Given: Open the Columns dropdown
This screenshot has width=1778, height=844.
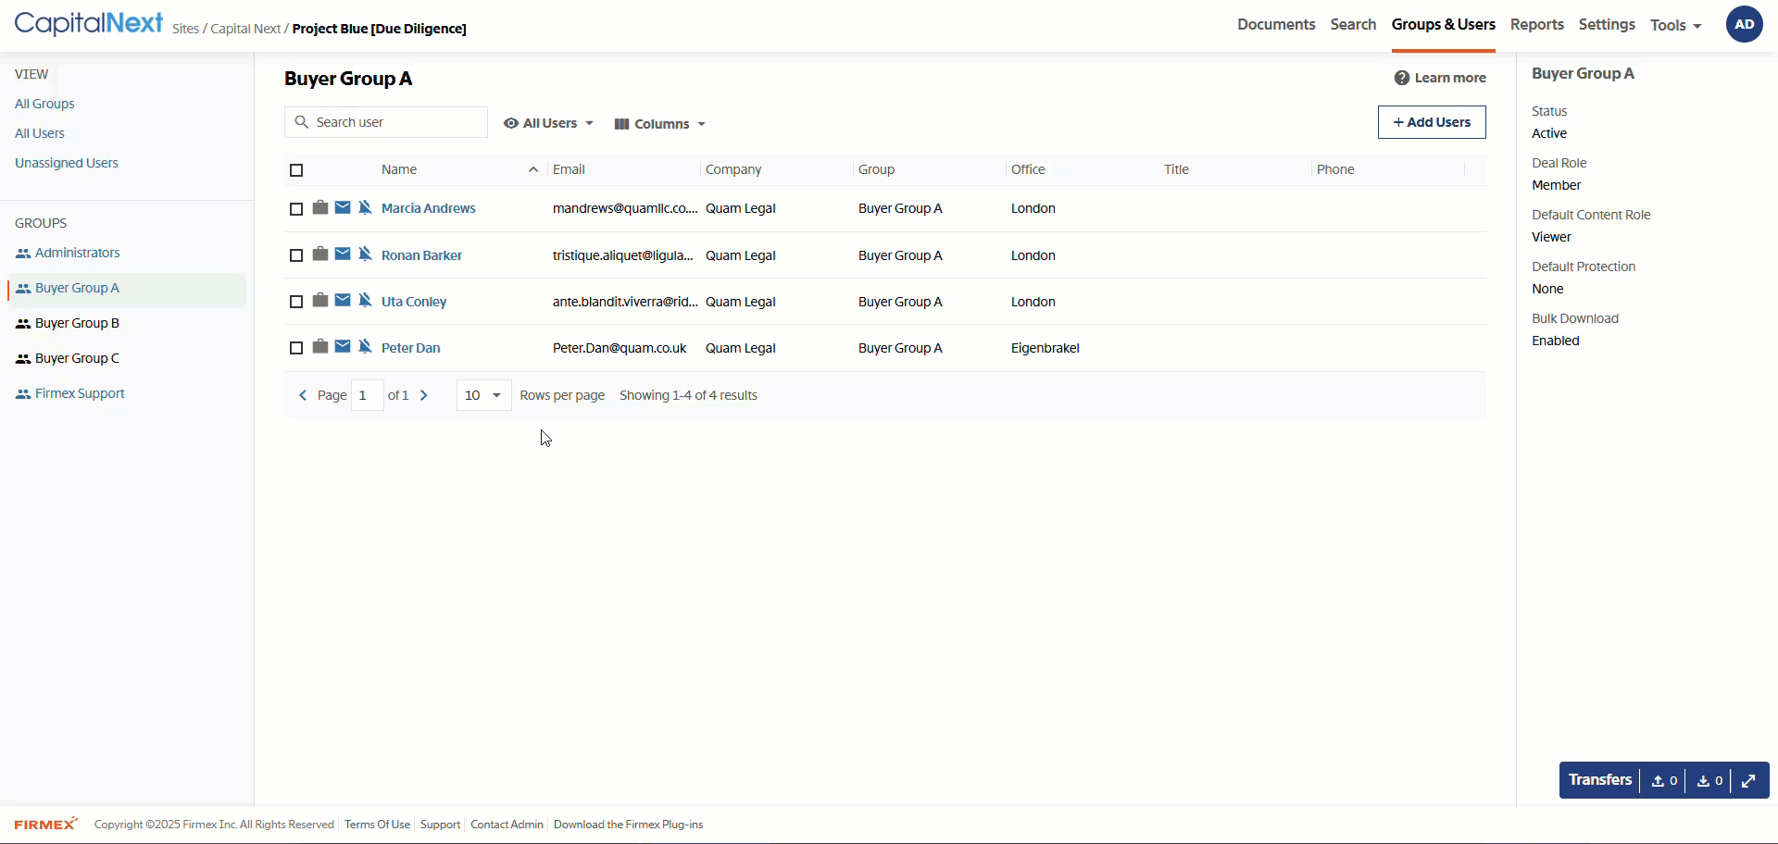Looking at the screenshot, I should tap(660, 124).
